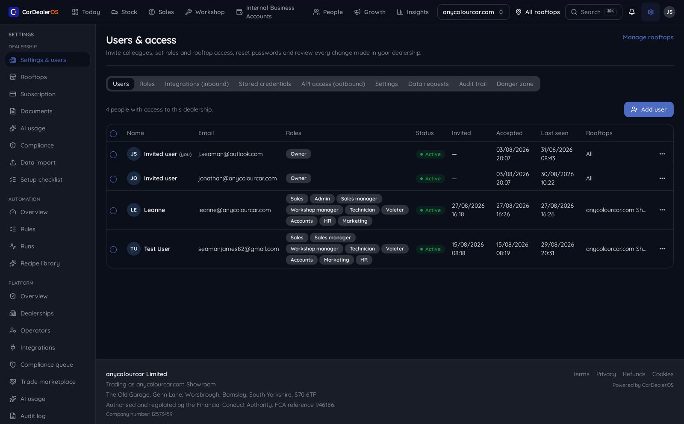Click the Email column header
This screenshot has width=684, height=424.
pos(206,133)
